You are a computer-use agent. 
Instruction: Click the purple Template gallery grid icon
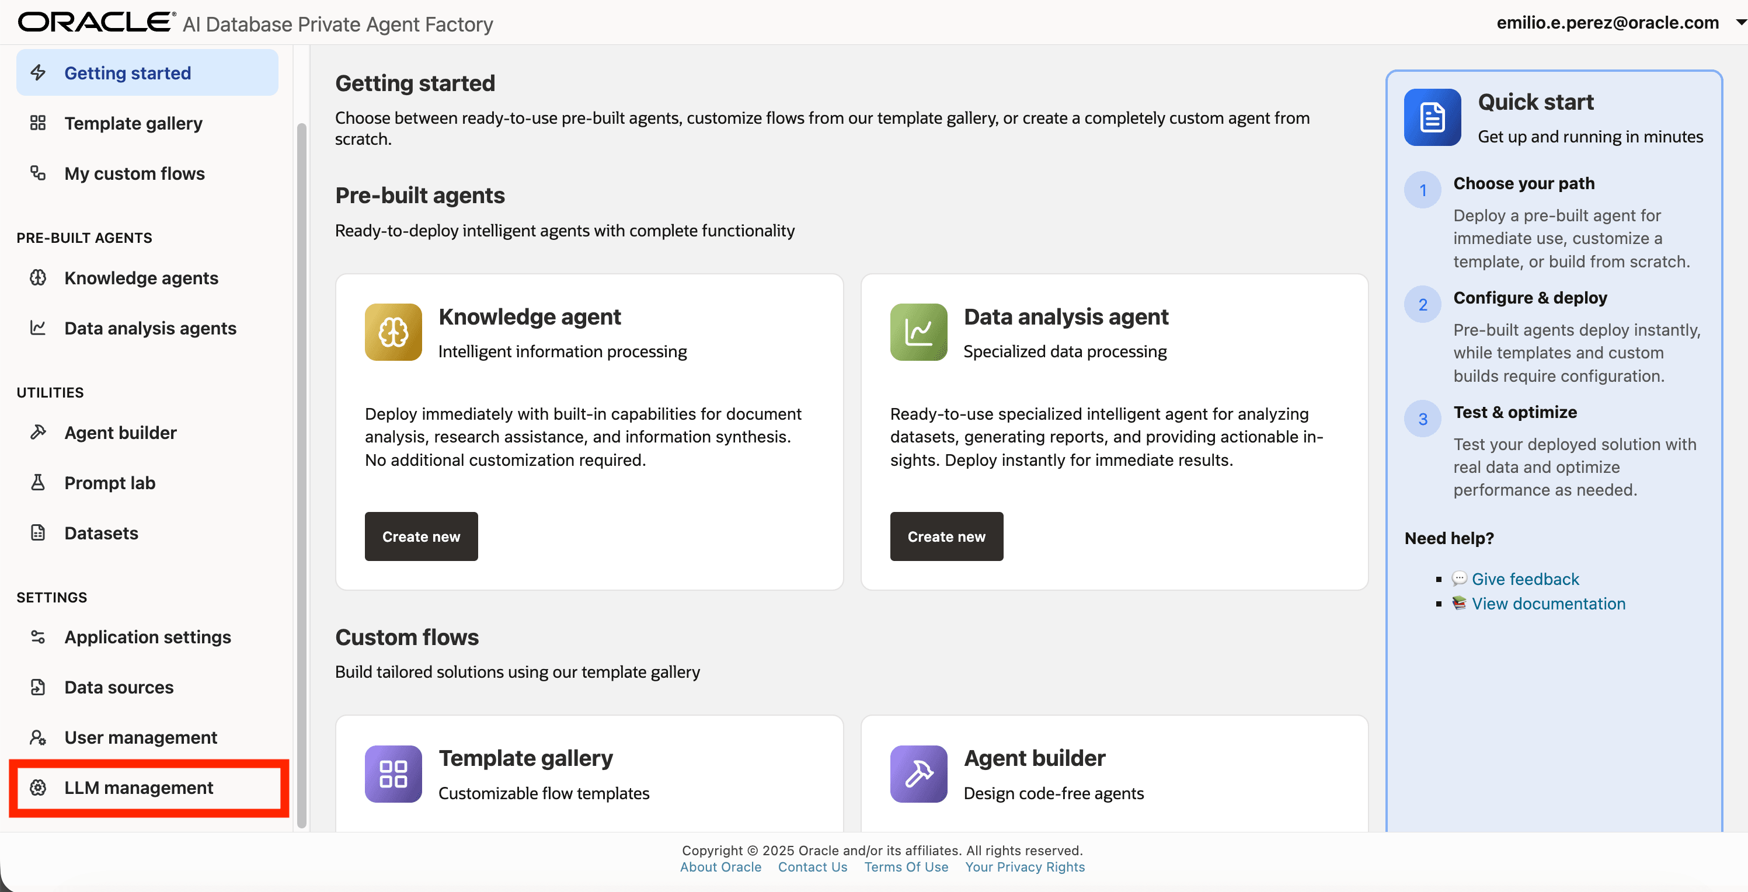[x=393, y=773]
